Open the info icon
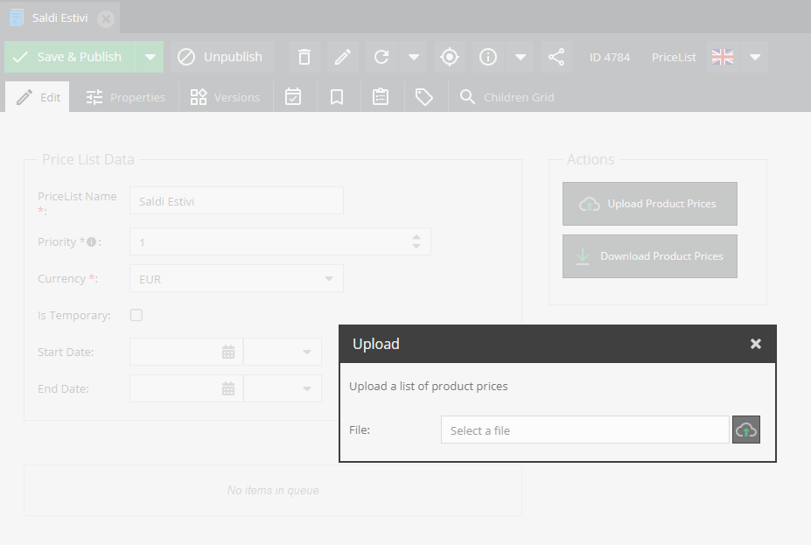Image resolution: width=811 pixels, height=545 pixels. coord(487,57)
